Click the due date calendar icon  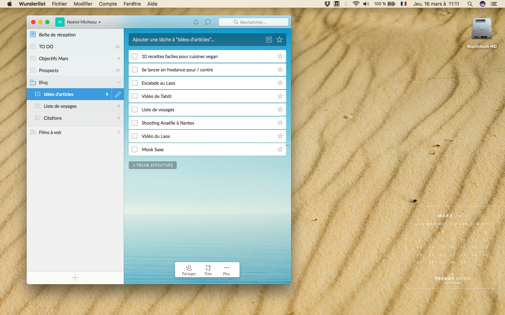269,40
